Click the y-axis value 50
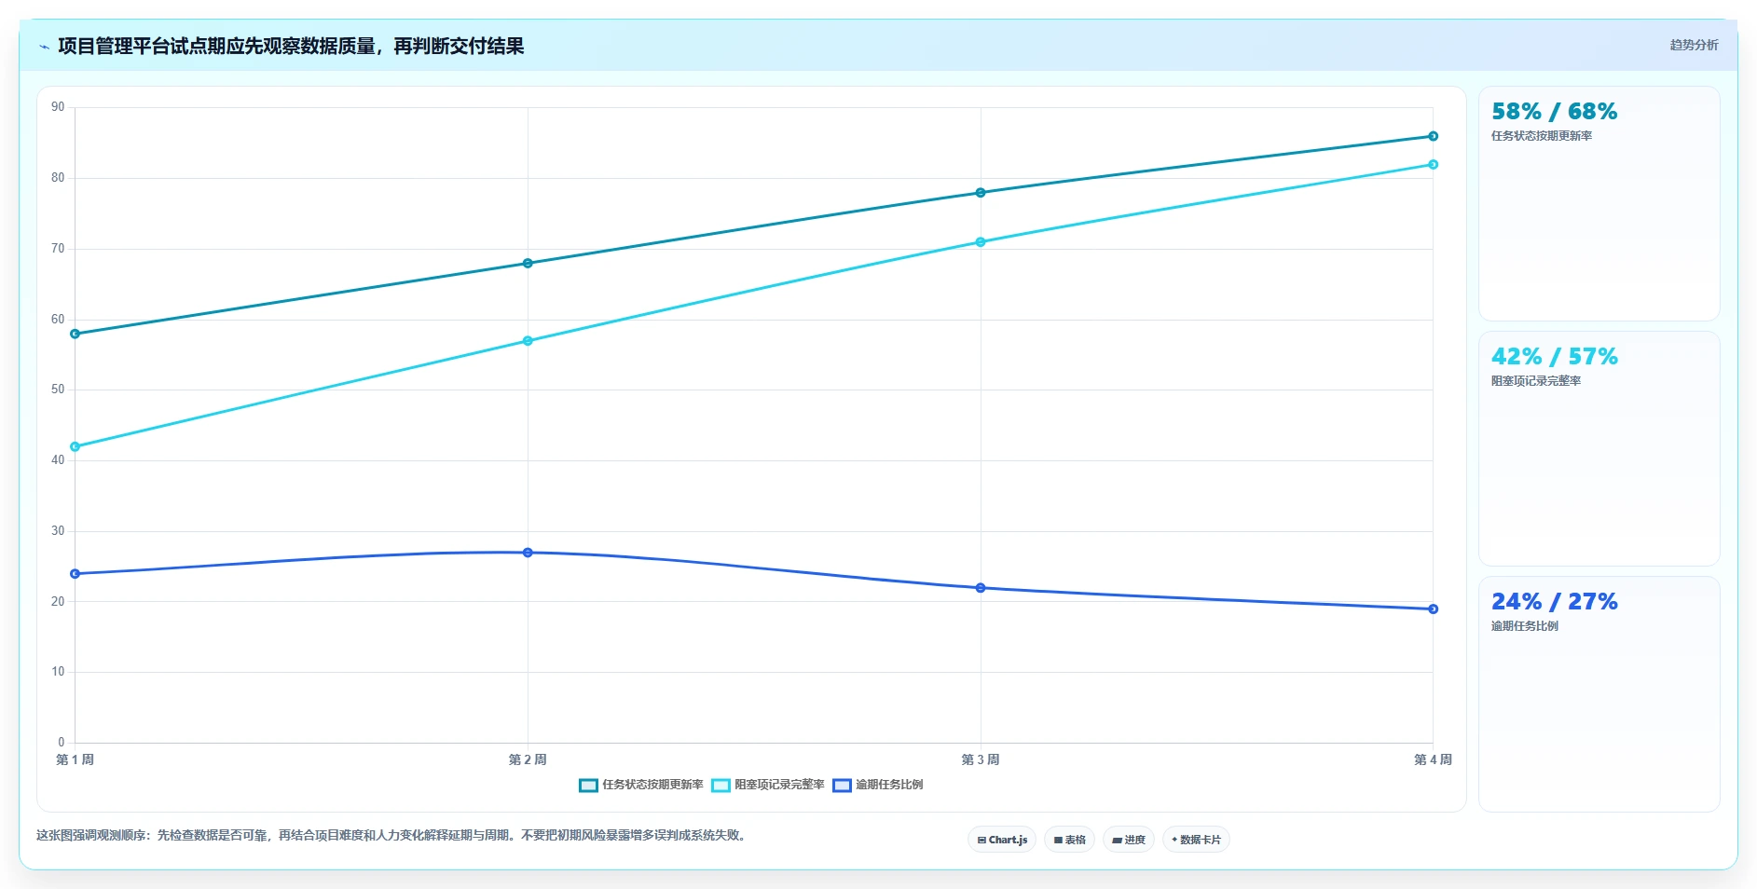The height and width of the screenshot is (889, 1757). point(59,390)
